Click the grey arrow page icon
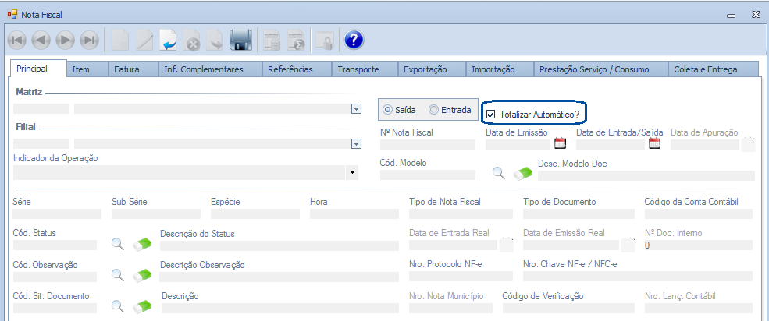769x321 pixels. click(215, 41)
